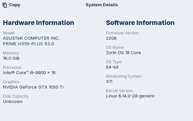Viewport: 193px width, 121px height.
Task: Select the X11 value
Action: (x=109, y=82)
